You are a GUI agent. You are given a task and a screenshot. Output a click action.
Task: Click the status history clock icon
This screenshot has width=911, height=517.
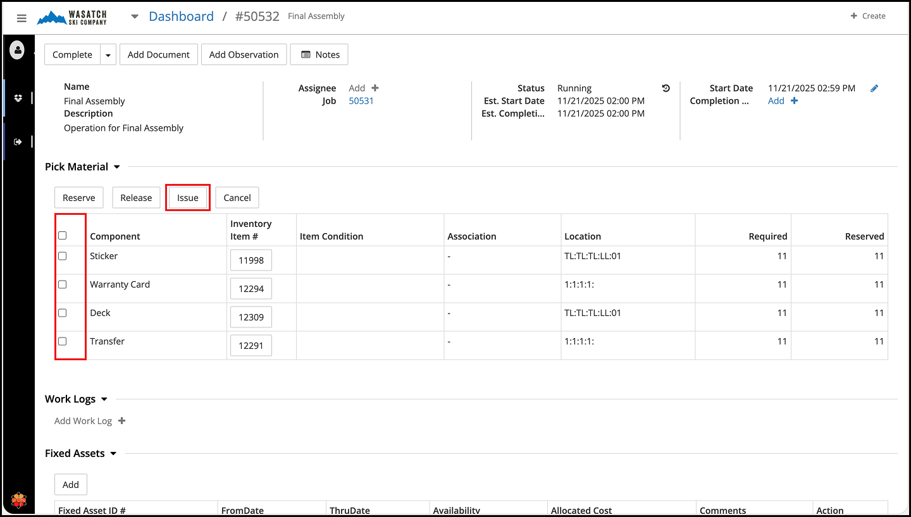coord(666,88)
